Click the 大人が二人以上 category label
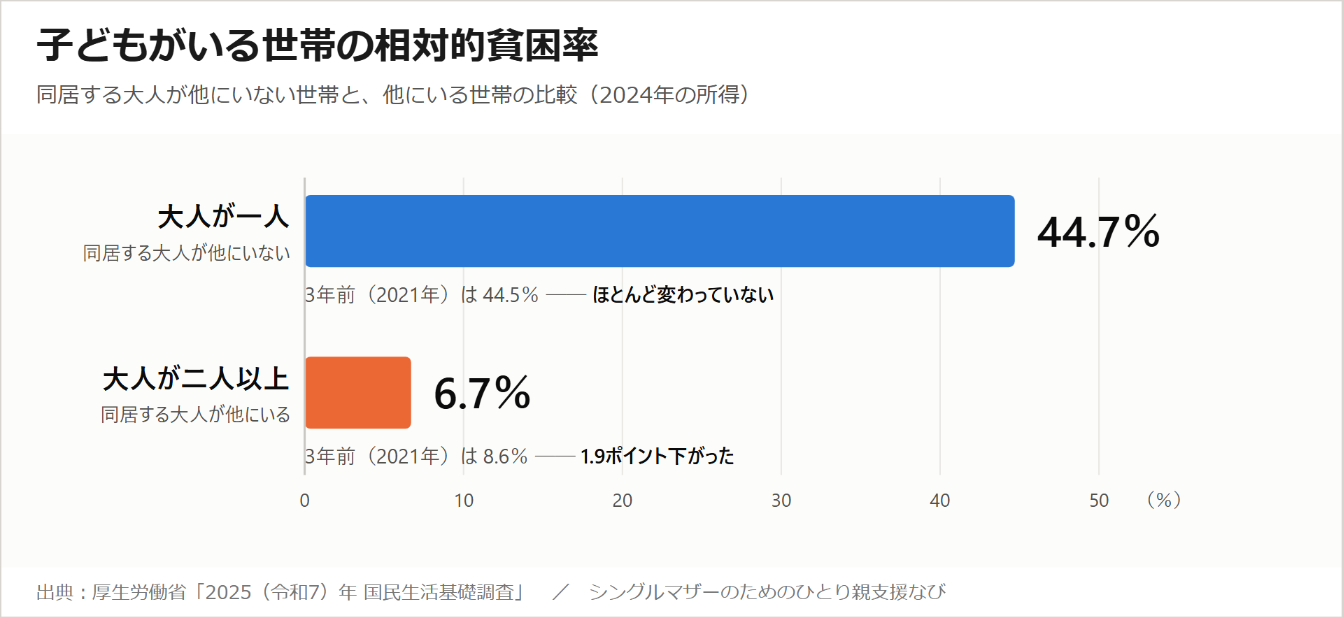This screenshot has height=618, width=1343. [x=196, y=378]
